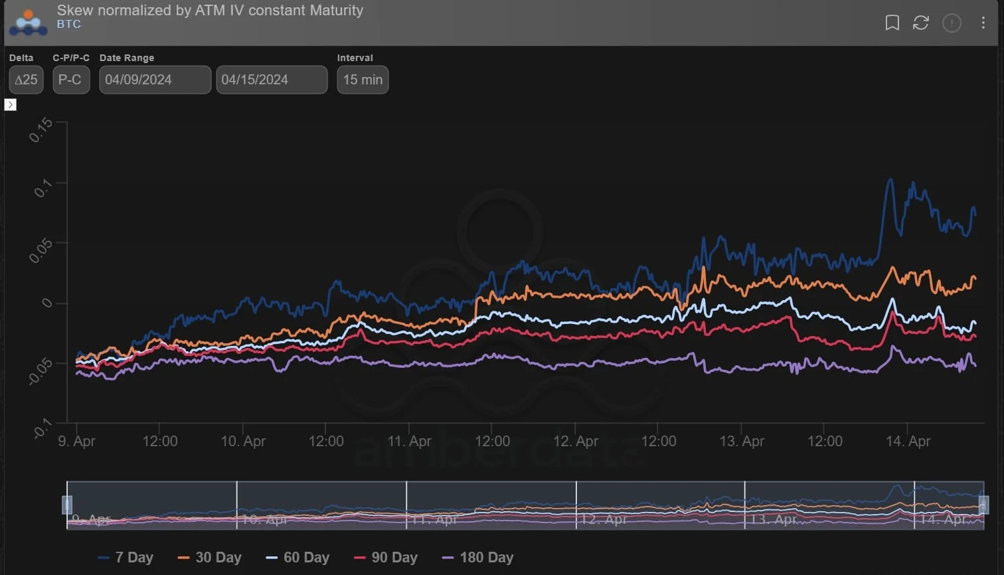1004x575 pixels.
Task: Click the bookmark icon in header
Action: pyautogui.click(x=892, y=23)
